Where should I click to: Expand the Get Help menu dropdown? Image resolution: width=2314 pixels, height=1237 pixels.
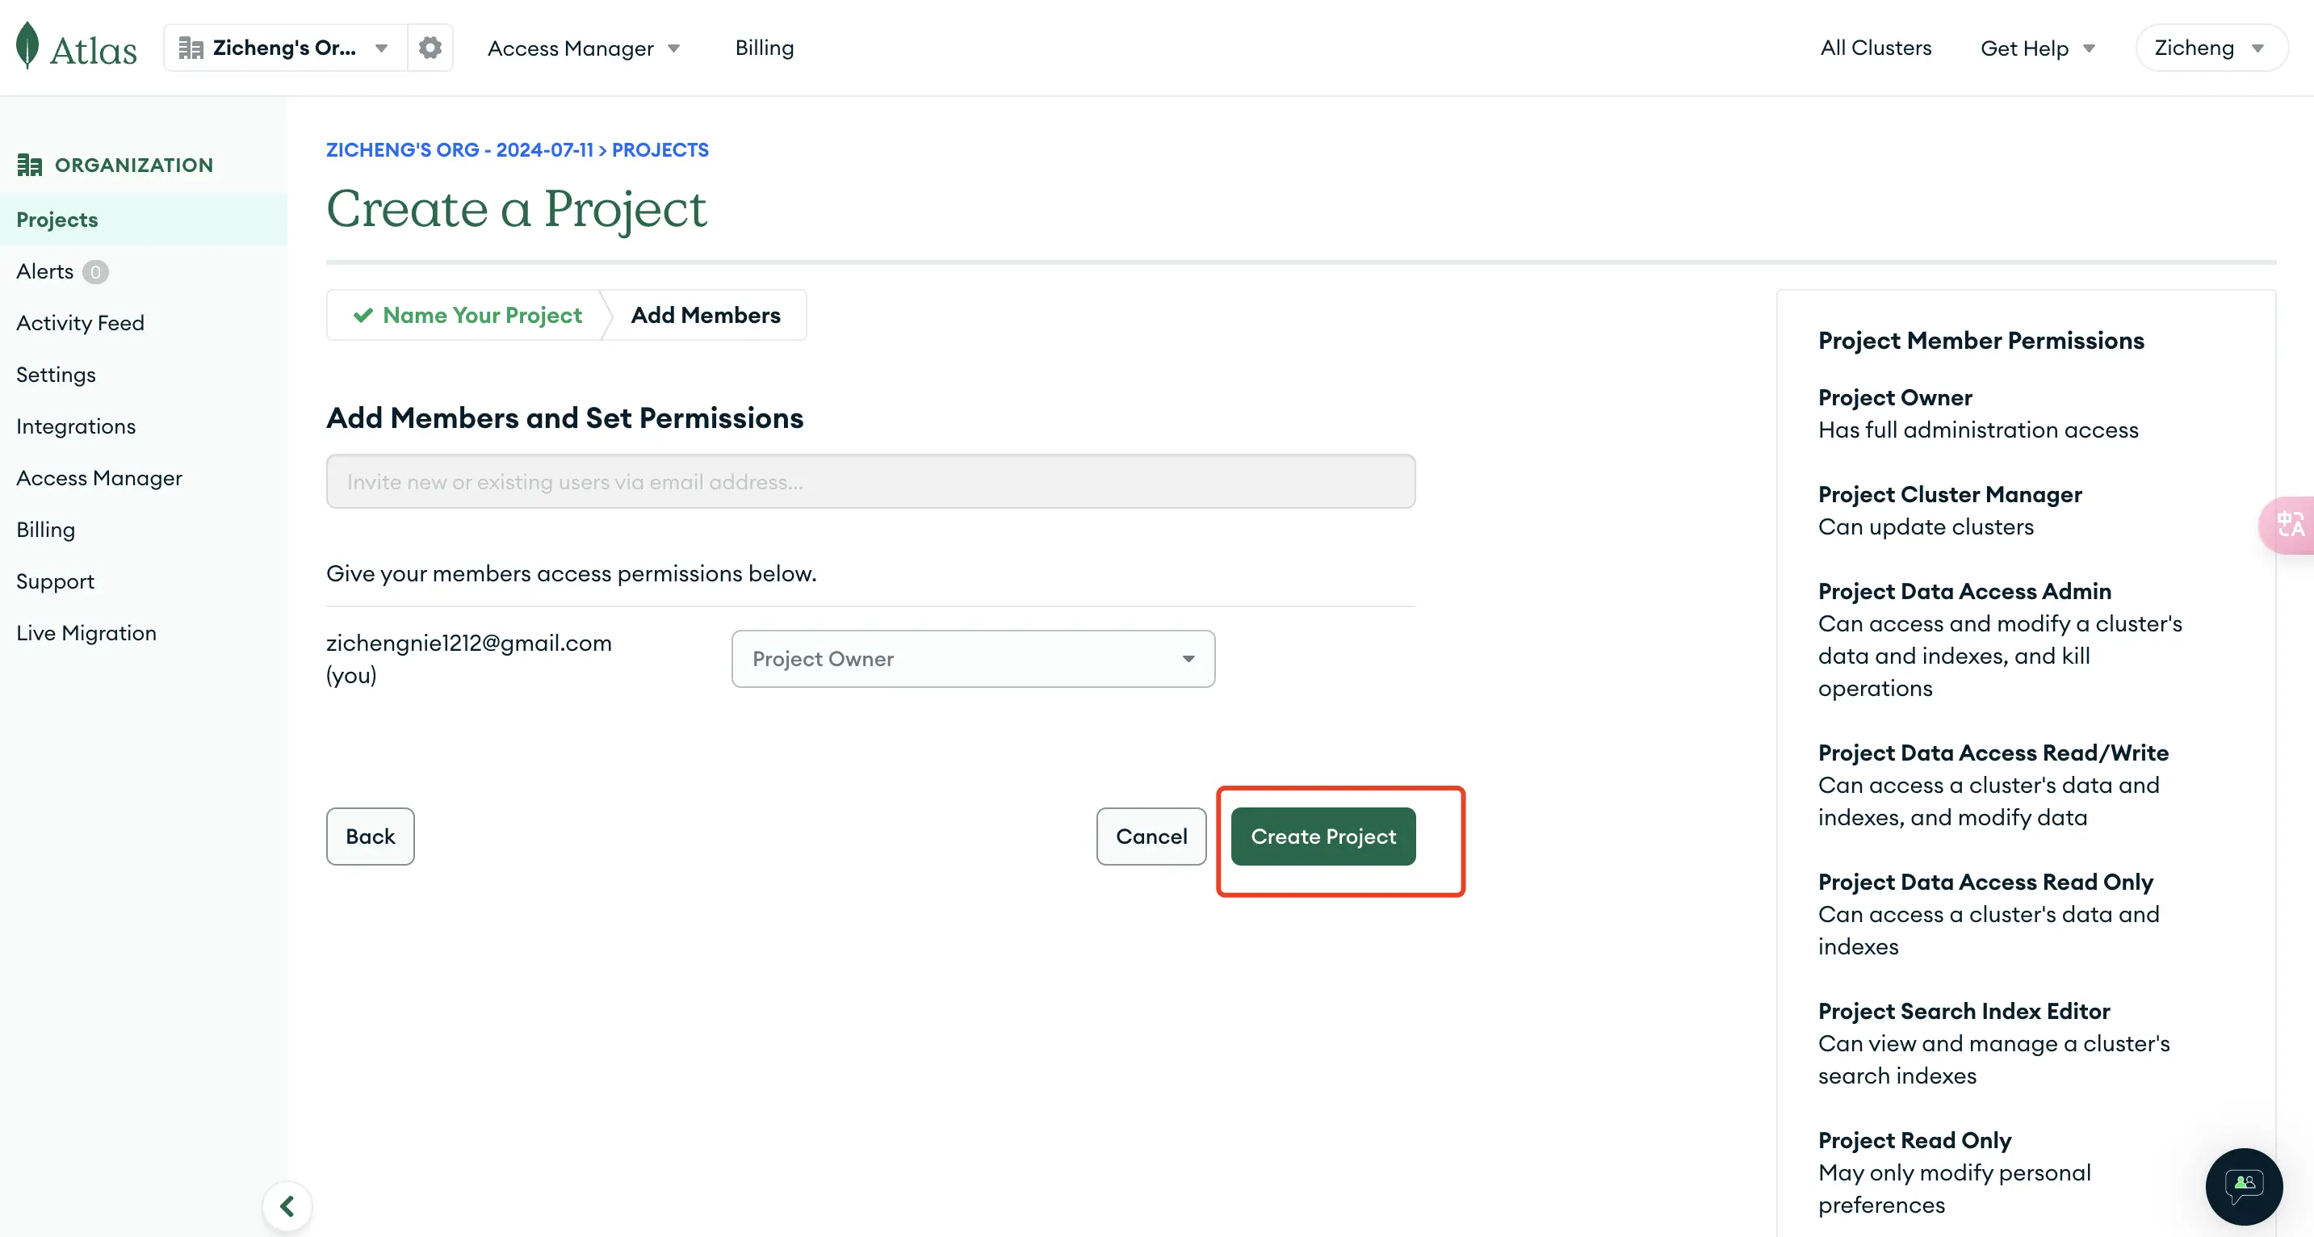click(x=2037, y=48)
